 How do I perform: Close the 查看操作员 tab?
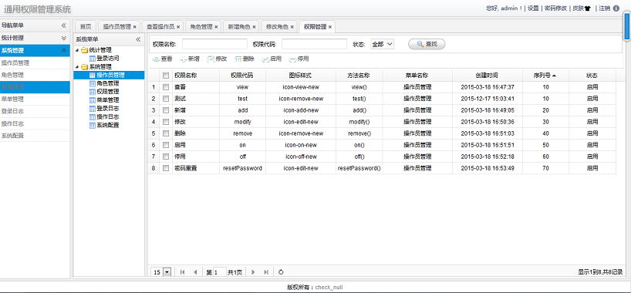point(178,27)
